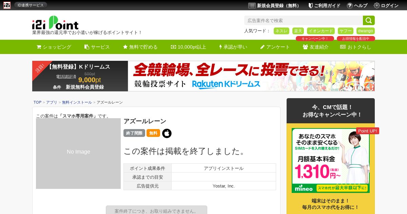
Task: Focus the 広告案件名で検索 search field
Action: coord(304,20)
